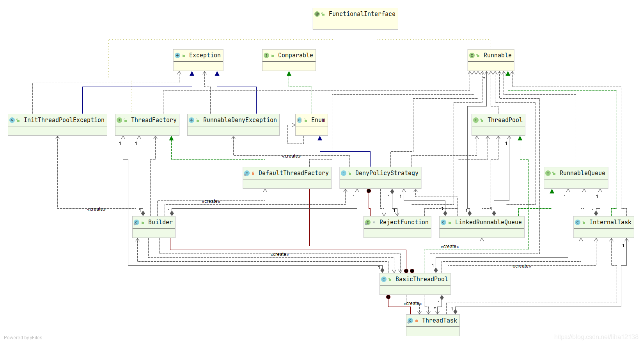
Task: Click the RunnableQueue interface icon
Action: point(548,173)
